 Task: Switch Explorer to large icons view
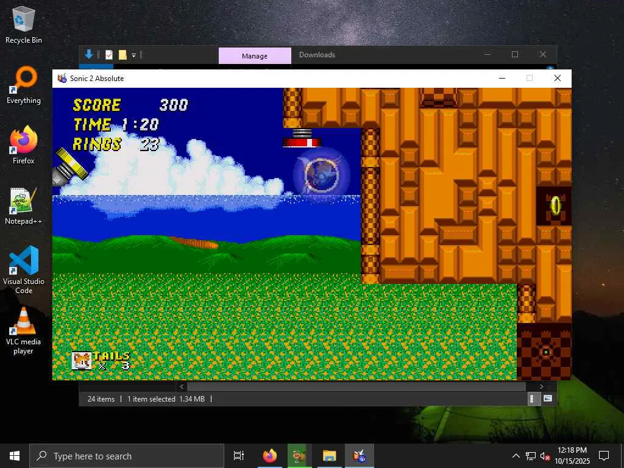coord(548,399)
